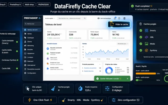
Task: Open the user profile avatar icon
Action: pyautogui.click(x=124, y=18)
